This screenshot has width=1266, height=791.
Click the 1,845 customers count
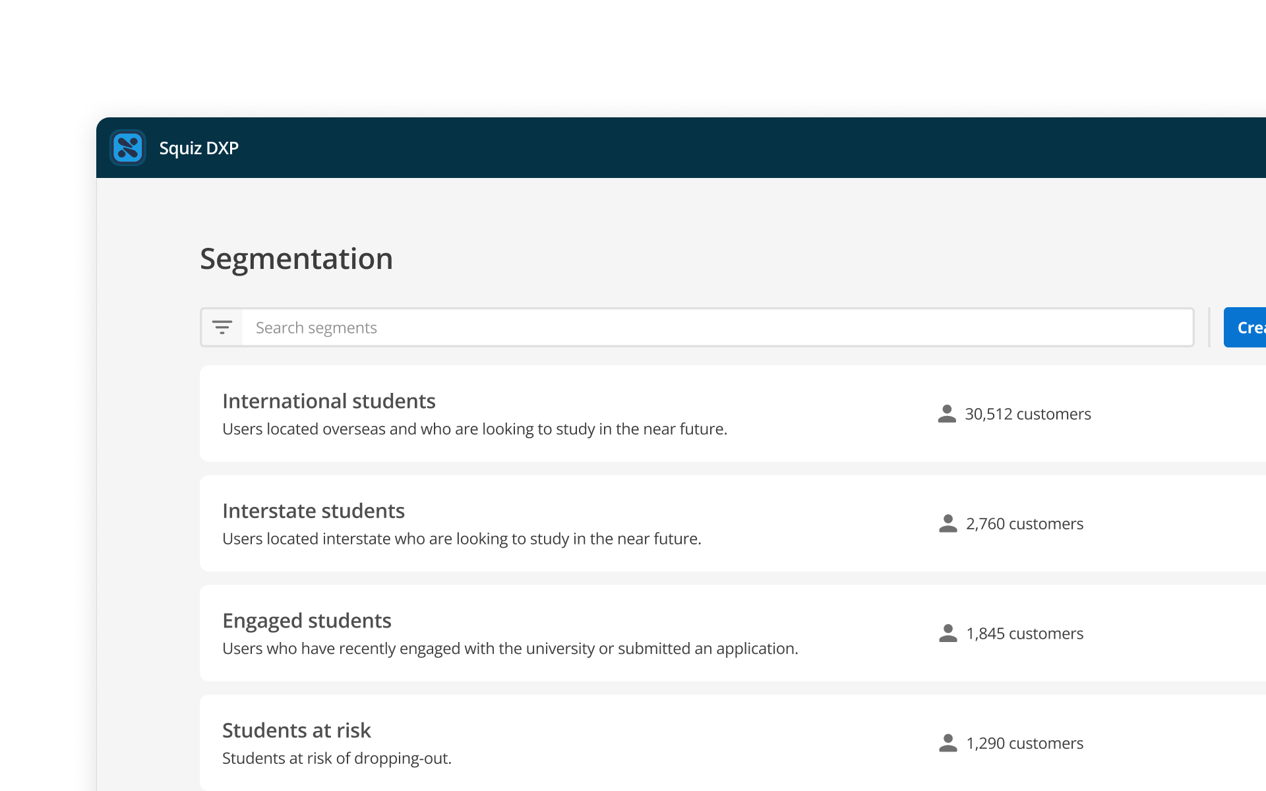pyautogui.click(x=1024, y=633)
